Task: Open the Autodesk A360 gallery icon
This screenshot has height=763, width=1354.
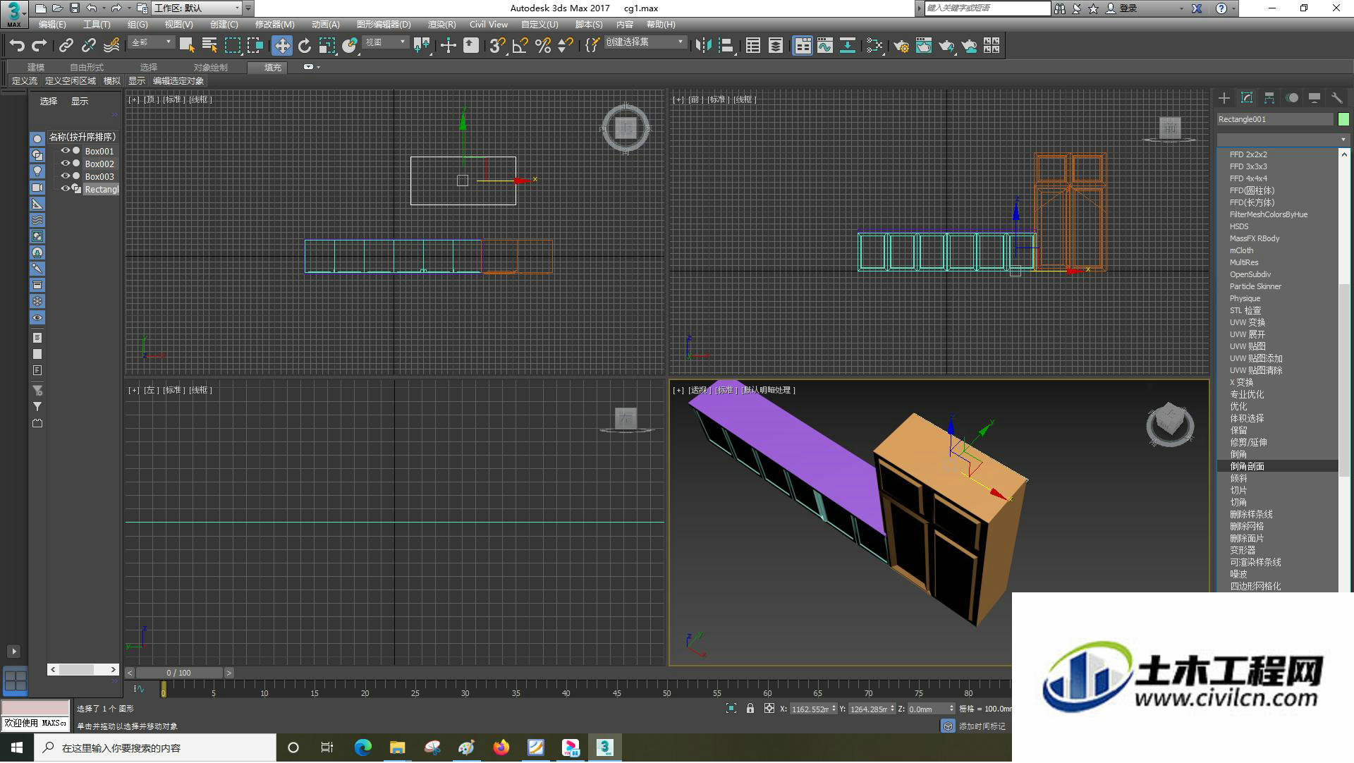Action: 992,46
